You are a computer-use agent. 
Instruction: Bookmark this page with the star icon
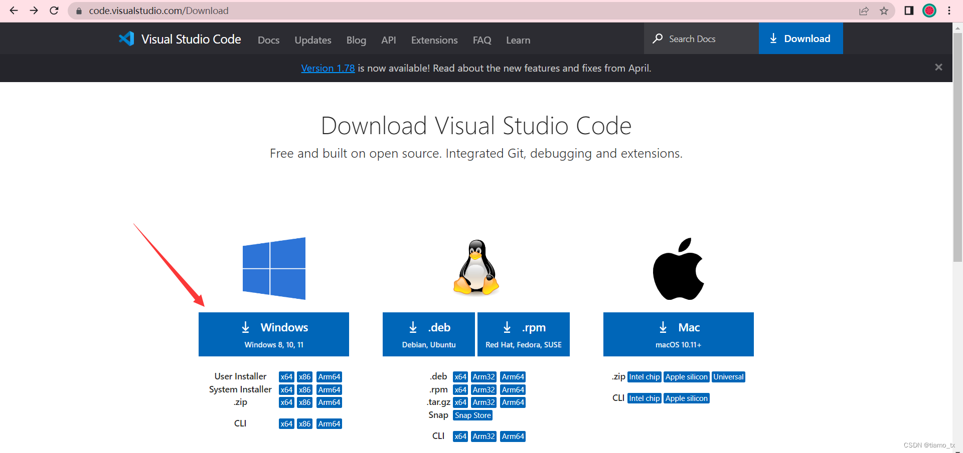tap(884, 11)
